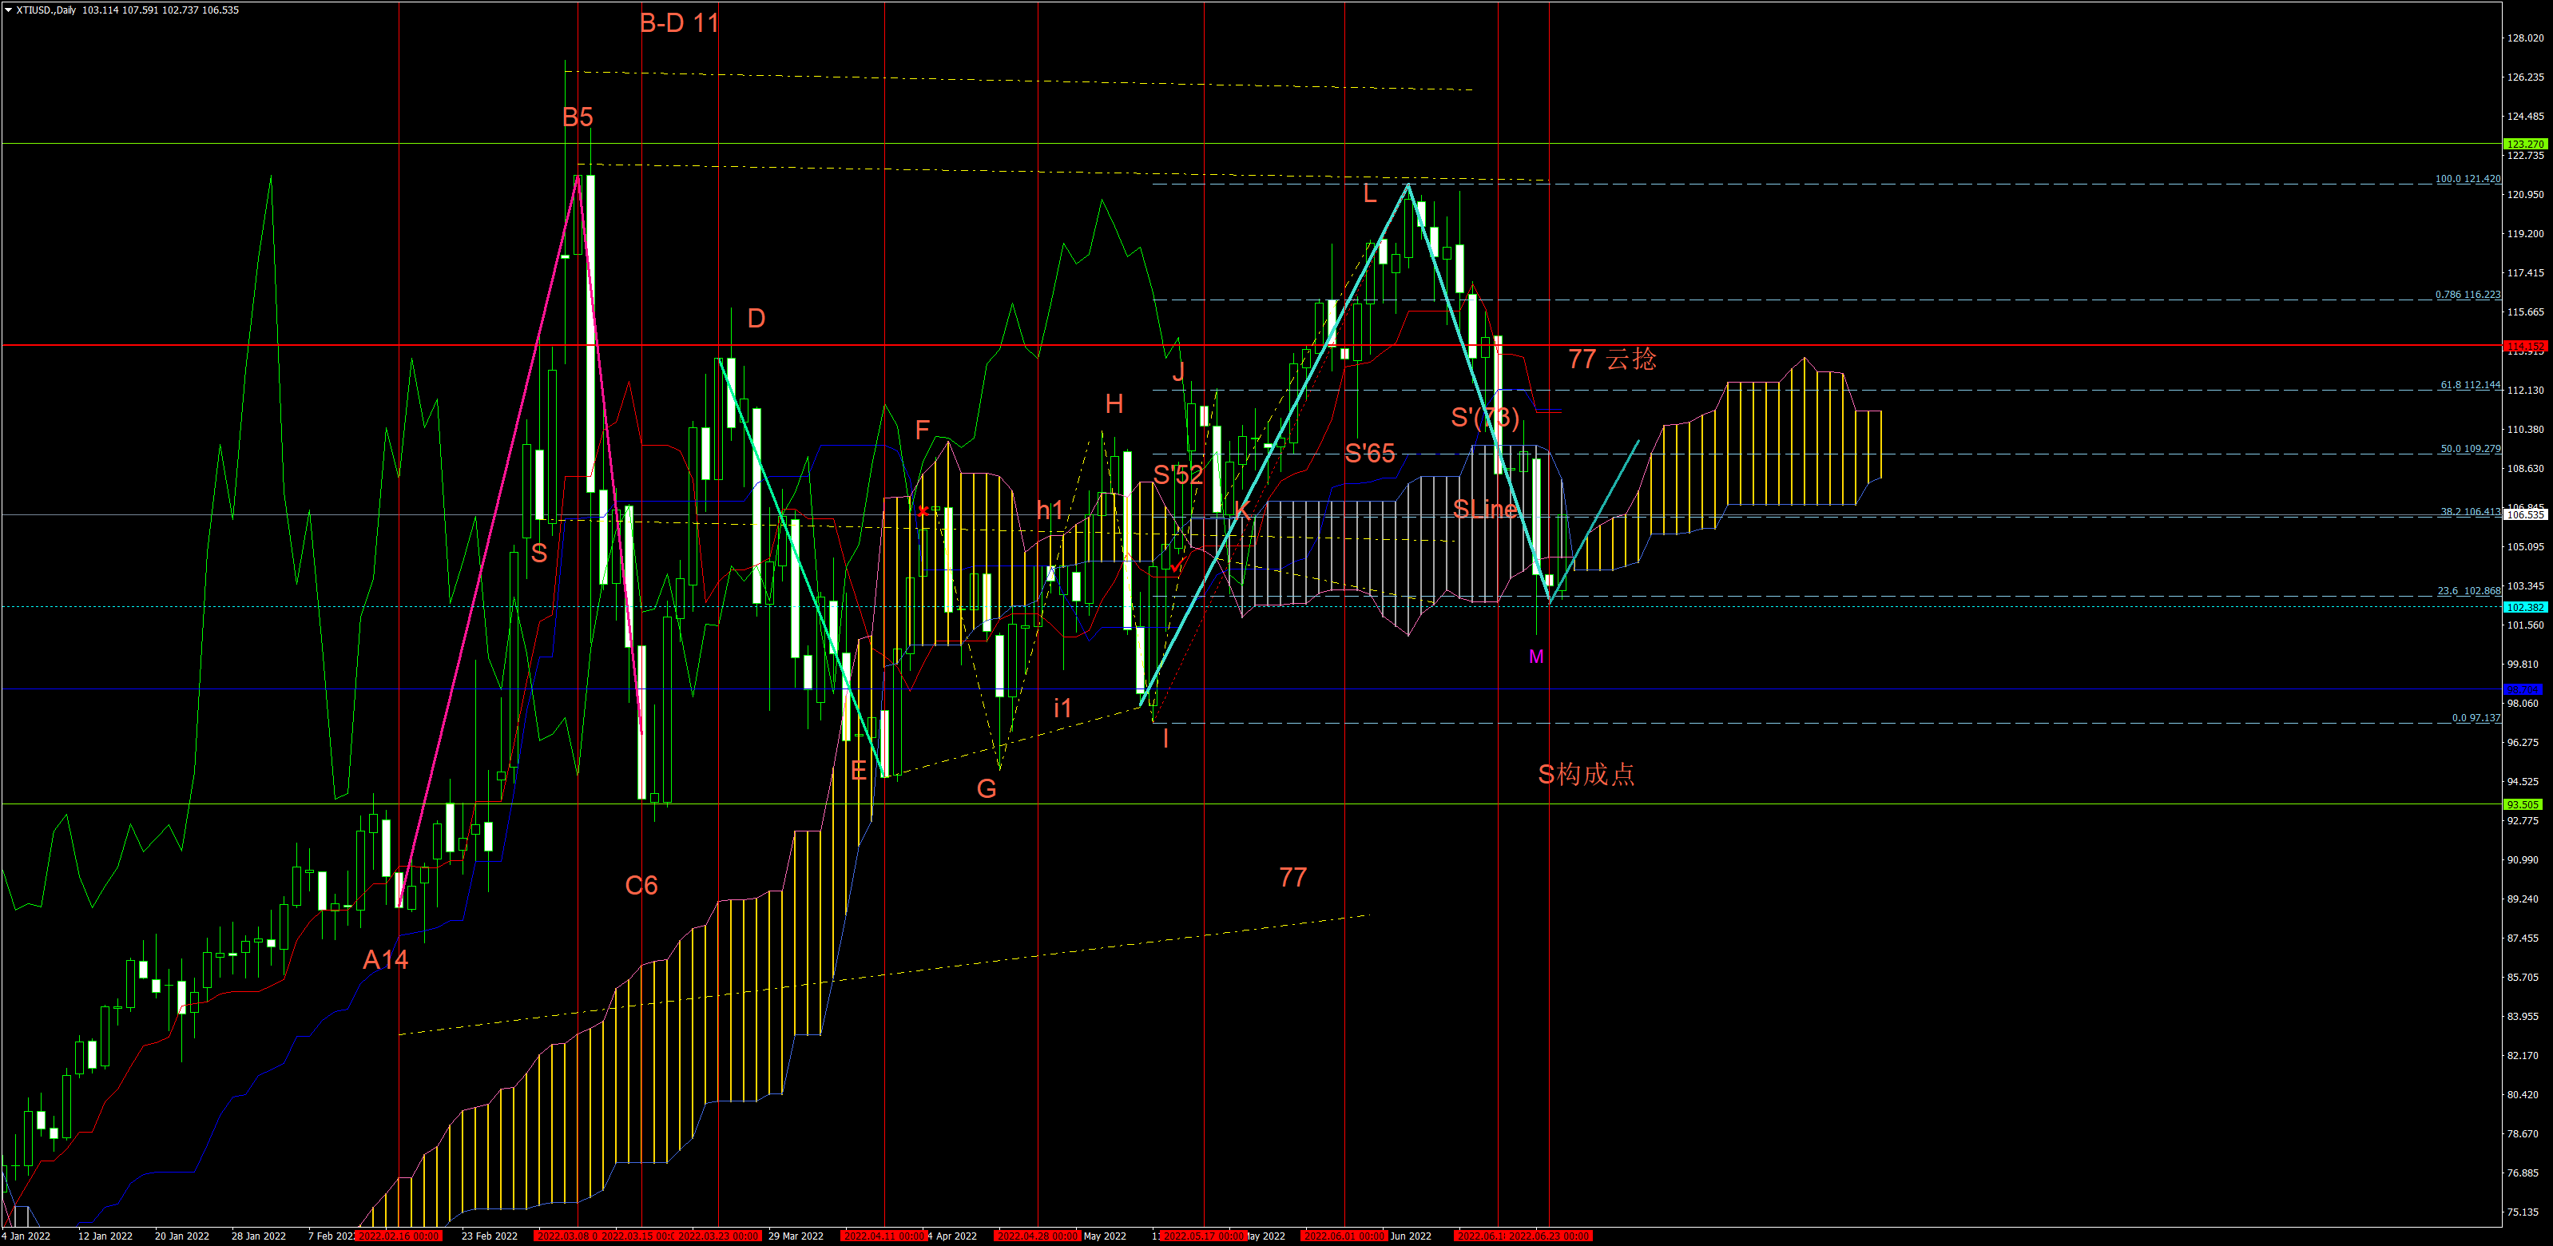Click the white 106.535 current price tag
2553x1246 pixels.
(x=2525, y=514)
